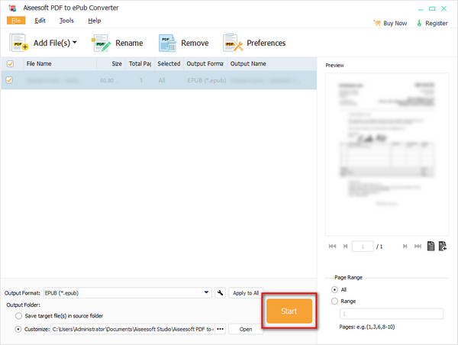Click the Buy Now cart link
Screen dimensions: 458x345
pyautogui.click(x=390, y=23)
